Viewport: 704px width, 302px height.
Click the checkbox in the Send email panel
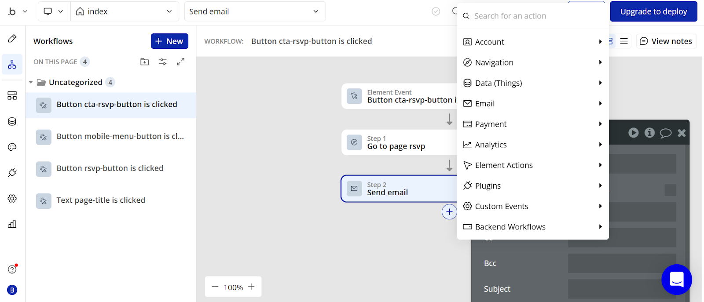click(670, 190)
